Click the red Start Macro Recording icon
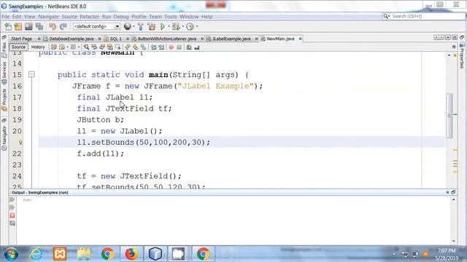Screen dimensions: 467x262 (x=171, y=47)
